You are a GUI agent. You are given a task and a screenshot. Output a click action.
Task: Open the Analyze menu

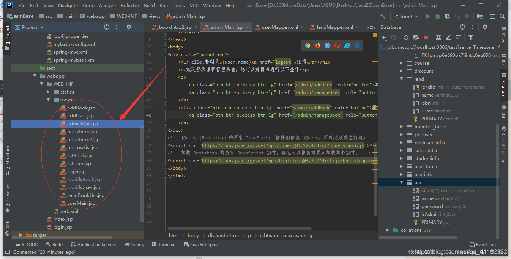pyautogui.click(x=107, y=5)
